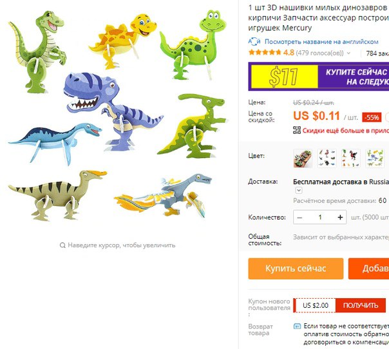Select the first color thumbnail with succulents
Viewport: 389px width, 349px height.
303,158
